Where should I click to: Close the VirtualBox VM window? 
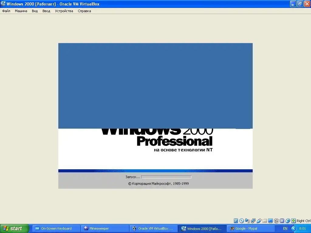pyautogui.click(x=307, y=4)
